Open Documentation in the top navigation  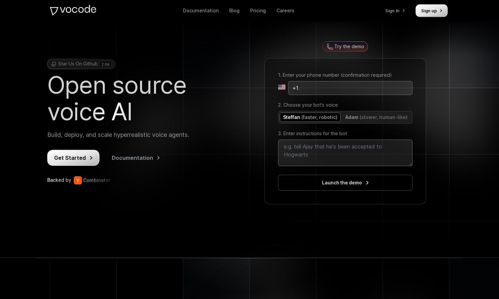tap(201, 11)
